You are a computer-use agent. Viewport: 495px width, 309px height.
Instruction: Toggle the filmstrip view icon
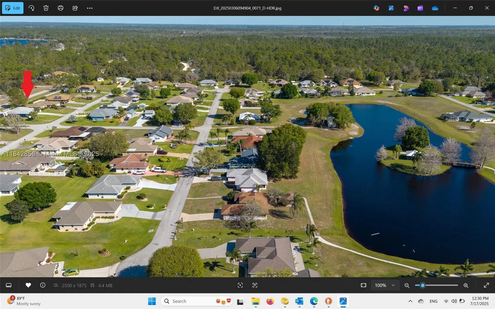pos(9,285)
